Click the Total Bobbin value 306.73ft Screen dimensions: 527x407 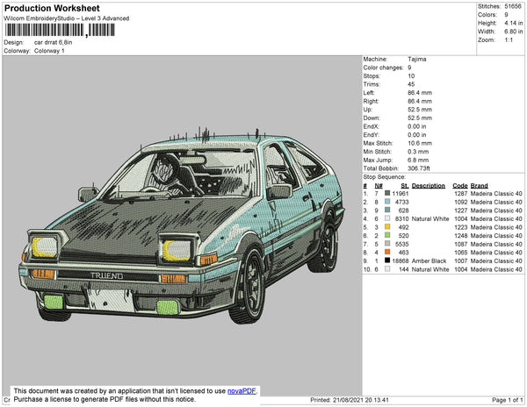point(419,168)
